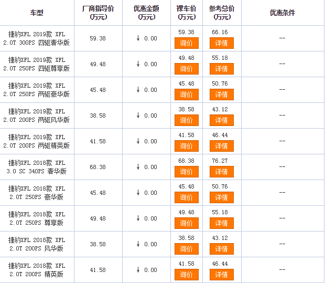The height and width of the screenshot is (283, 325).
Task: Click 询价 for 2019款 200PS 两驱精英版
Action: (x=187, y=146)
